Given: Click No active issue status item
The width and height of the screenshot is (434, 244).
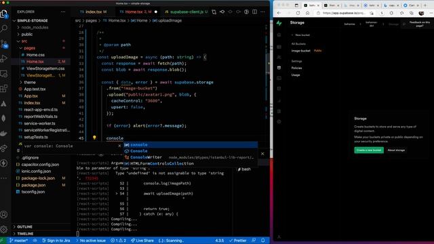Looking at the screenshot, I should [91, 241].
